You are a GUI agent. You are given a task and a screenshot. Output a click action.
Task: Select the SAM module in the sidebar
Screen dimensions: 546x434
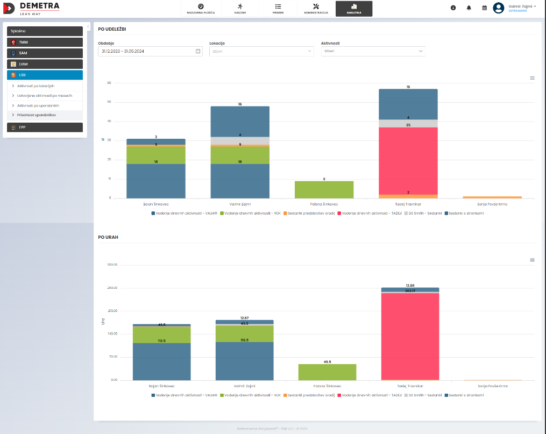tap(45, 53)
